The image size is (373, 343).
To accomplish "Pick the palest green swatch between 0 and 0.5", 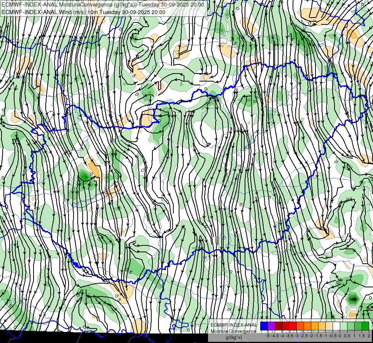I will click(x=344, y=326).
